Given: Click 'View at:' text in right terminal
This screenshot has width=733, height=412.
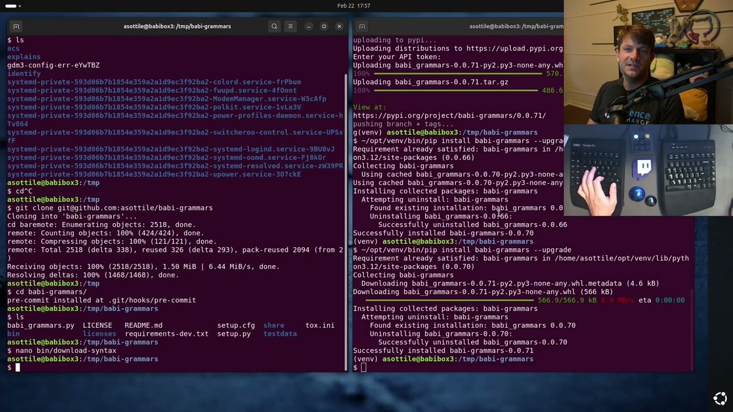Looking at the screenshot, I should click(x=369, y=107).
